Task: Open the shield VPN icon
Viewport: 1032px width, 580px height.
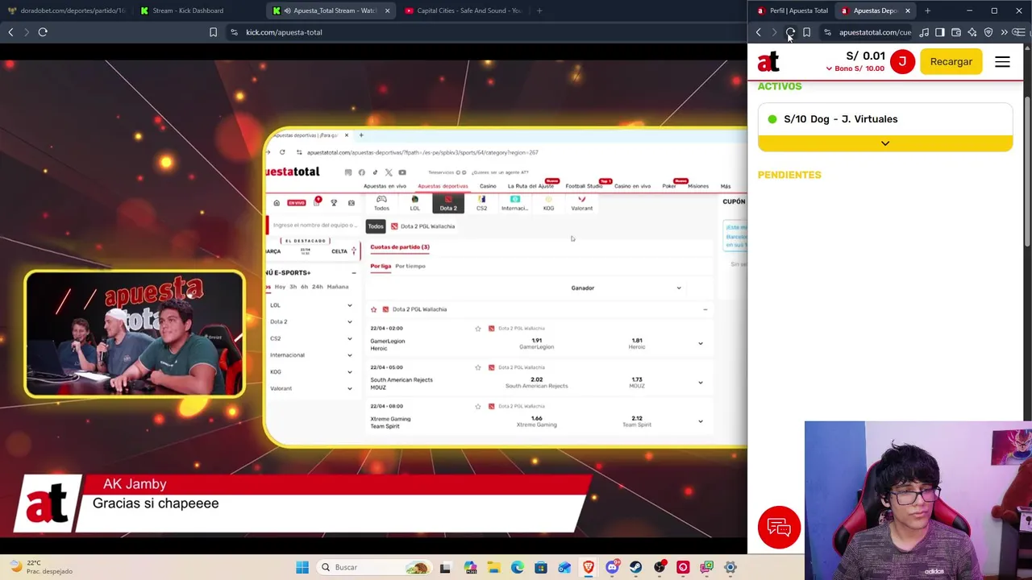Action: [x=988, y=32]
